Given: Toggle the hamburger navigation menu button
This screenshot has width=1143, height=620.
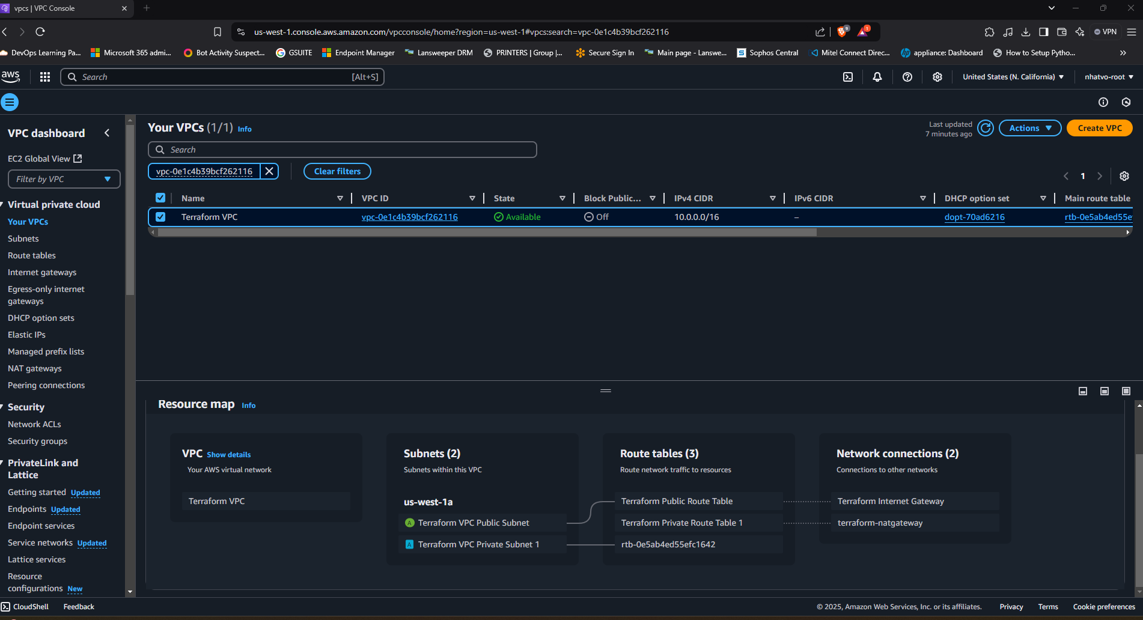Looking at the screenshot, I should [x=10, y=102].
